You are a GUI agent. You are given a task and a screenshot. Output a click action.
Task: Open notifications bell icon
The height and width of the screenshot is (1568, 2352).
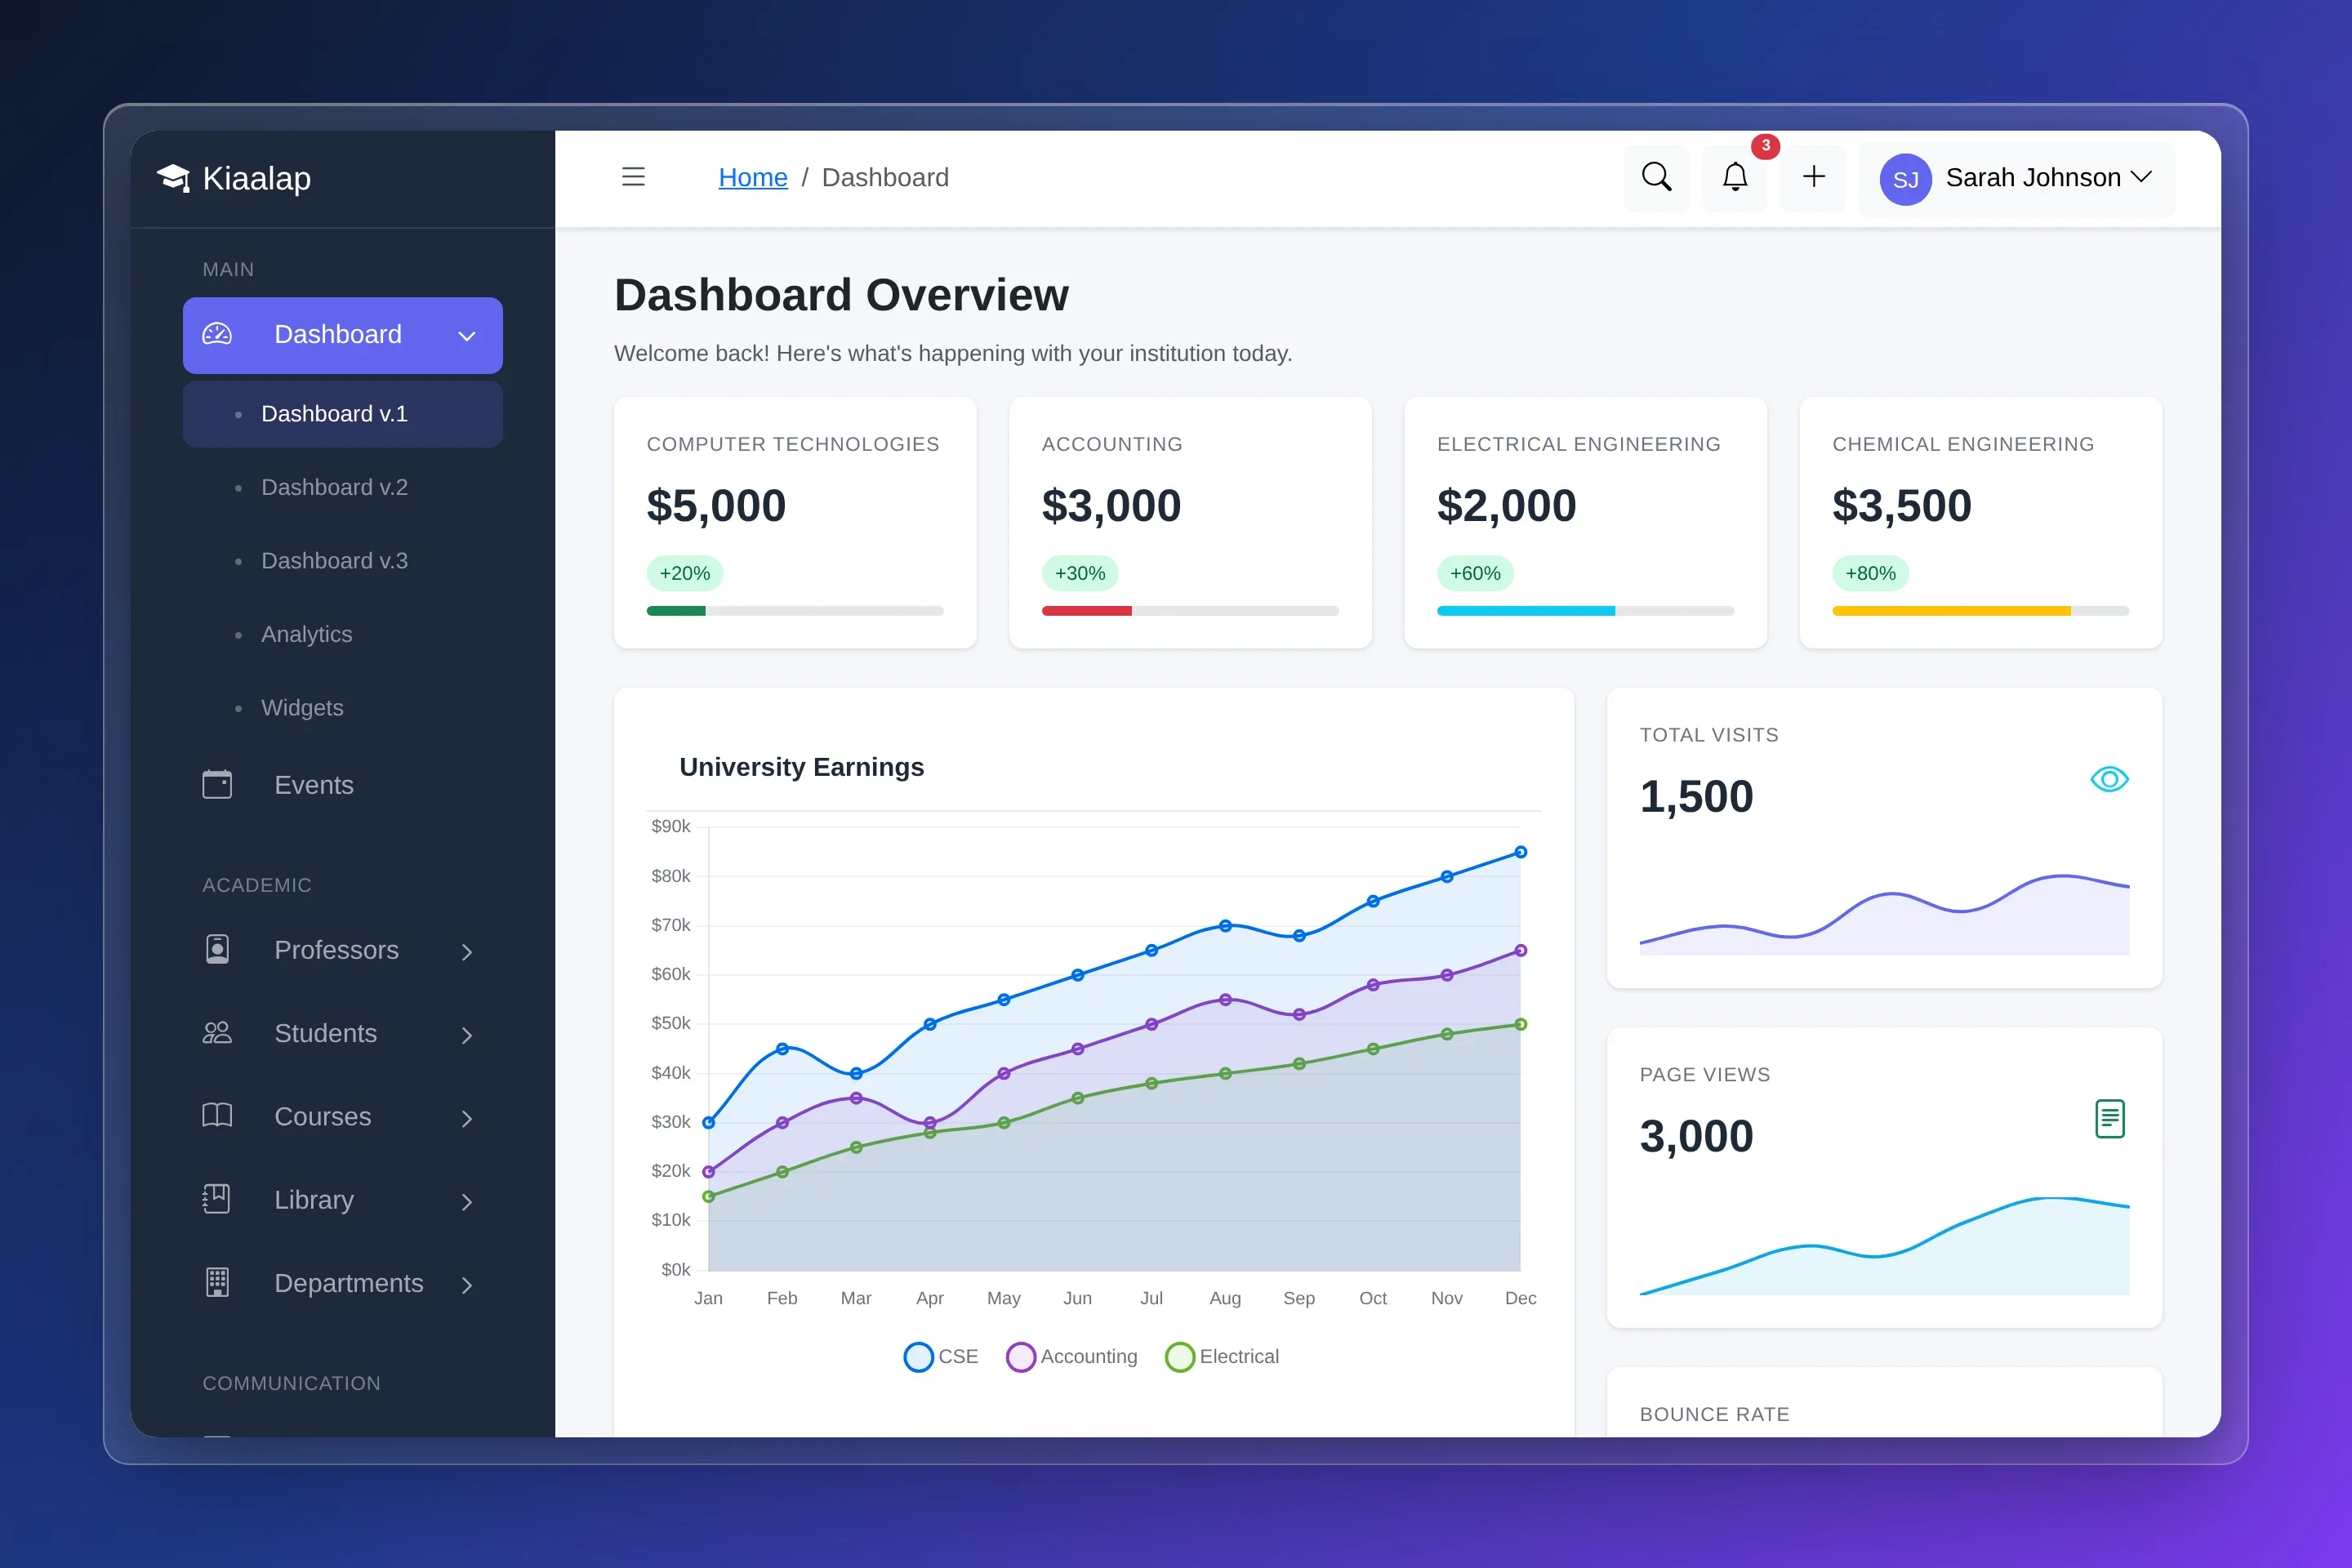click(x=1735, y=177)
